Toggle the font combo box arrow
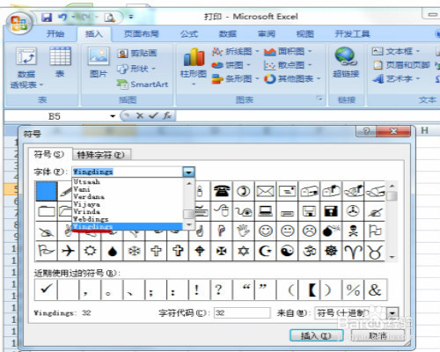Screen dimensions: 440x352 tap(188, 172)
